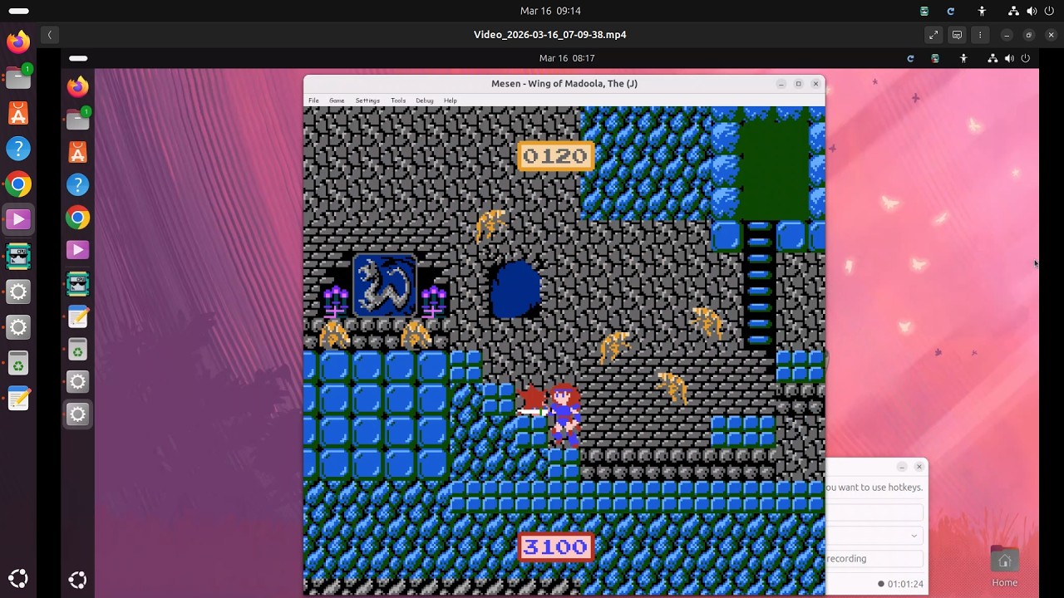Click recorded clock Mar 16 08:17
This screenshot has width=1064, height=598.
(x=567, y=58)
